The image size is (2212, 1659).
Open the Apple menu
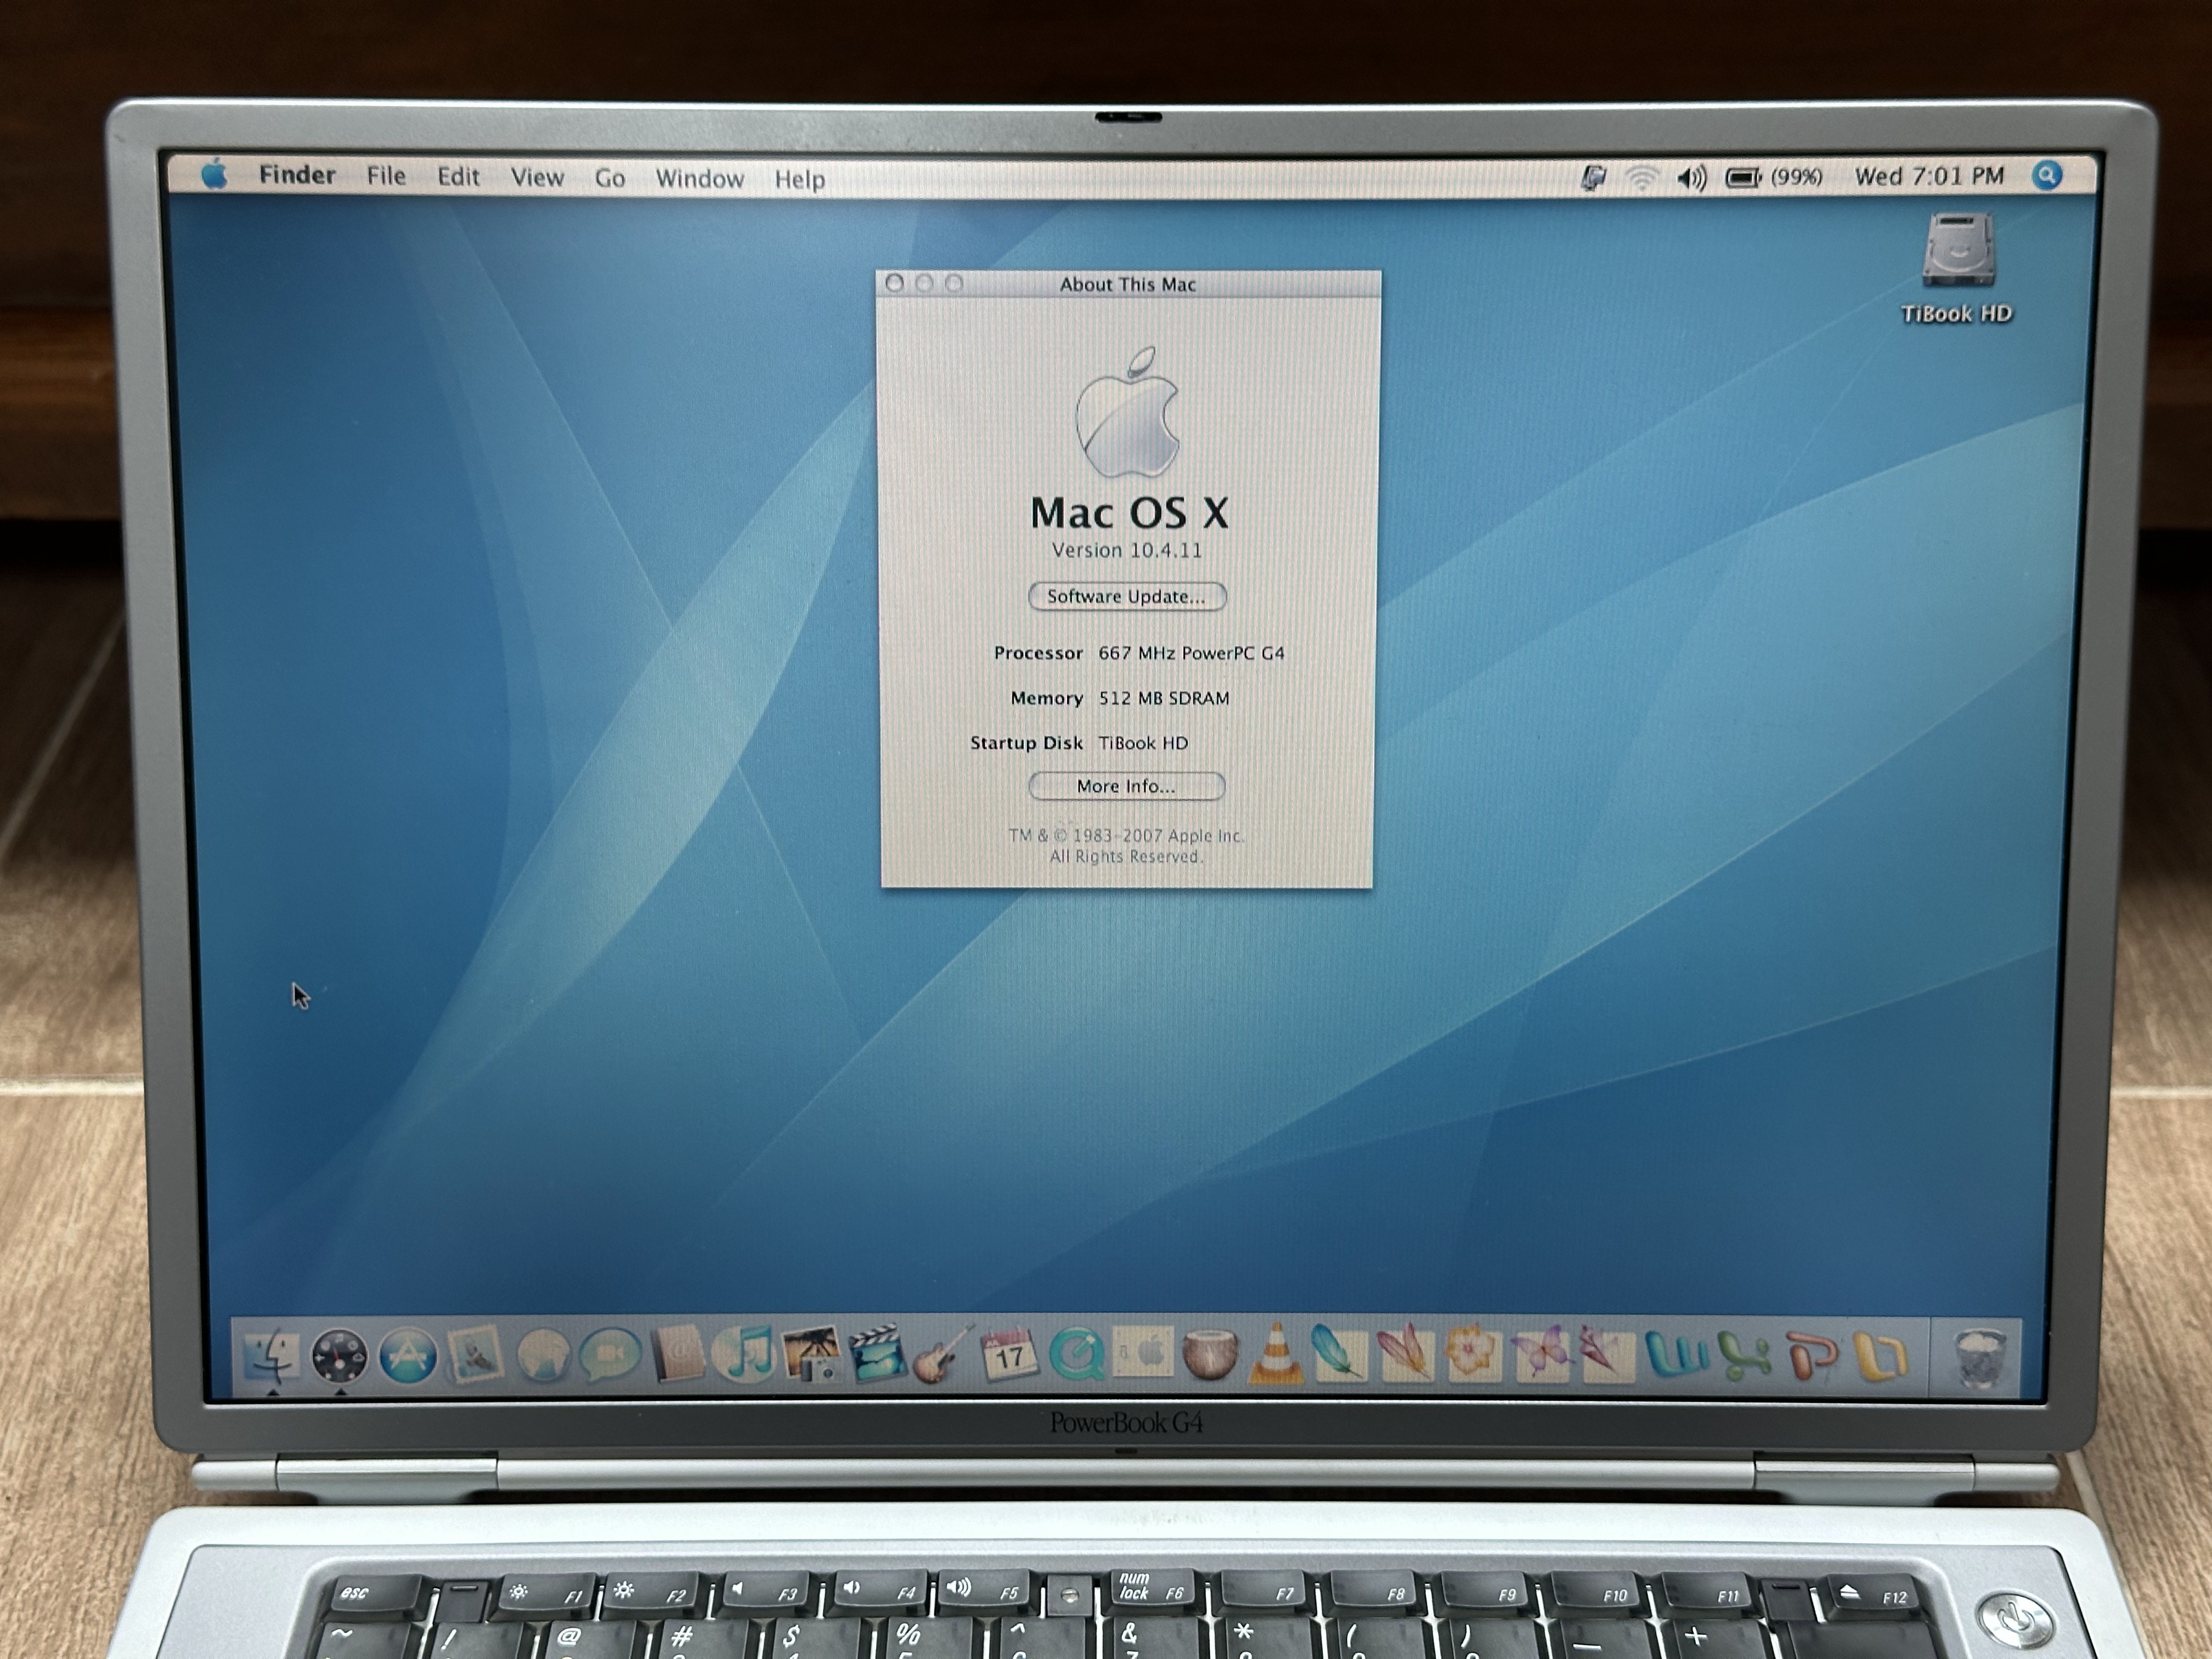coord(214,175)
